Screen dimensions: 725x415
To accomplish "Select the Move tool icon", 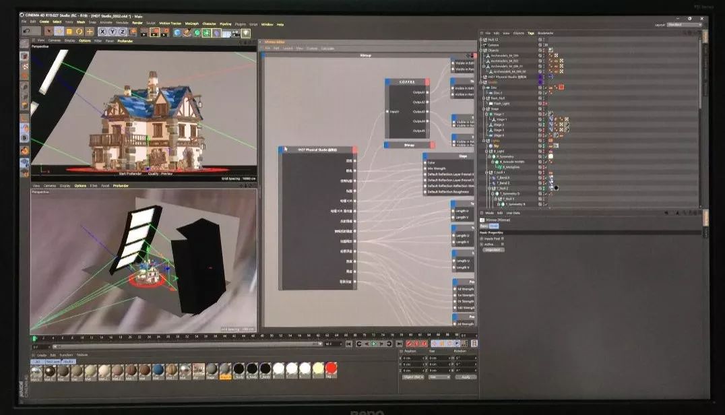I will pos(59,31).
